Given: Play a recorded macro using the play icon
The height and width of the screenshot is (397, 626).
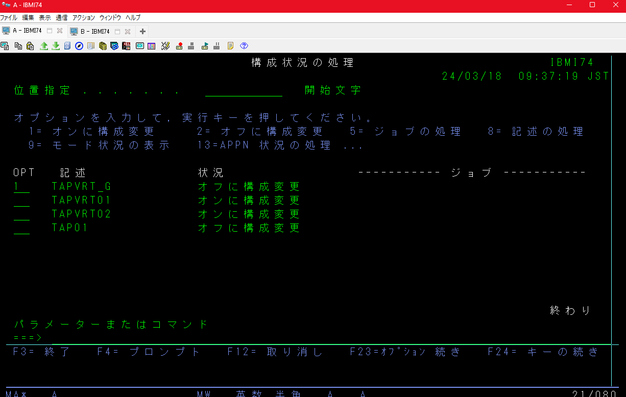Looking at the screenshot, I should click(x=204, y=46).
